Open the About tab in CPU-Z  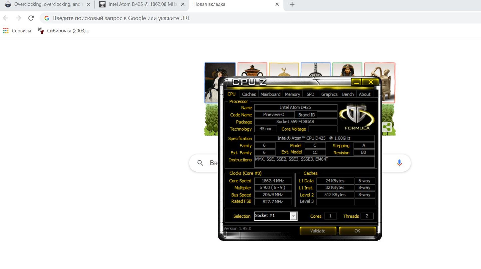tap(365, 94)
